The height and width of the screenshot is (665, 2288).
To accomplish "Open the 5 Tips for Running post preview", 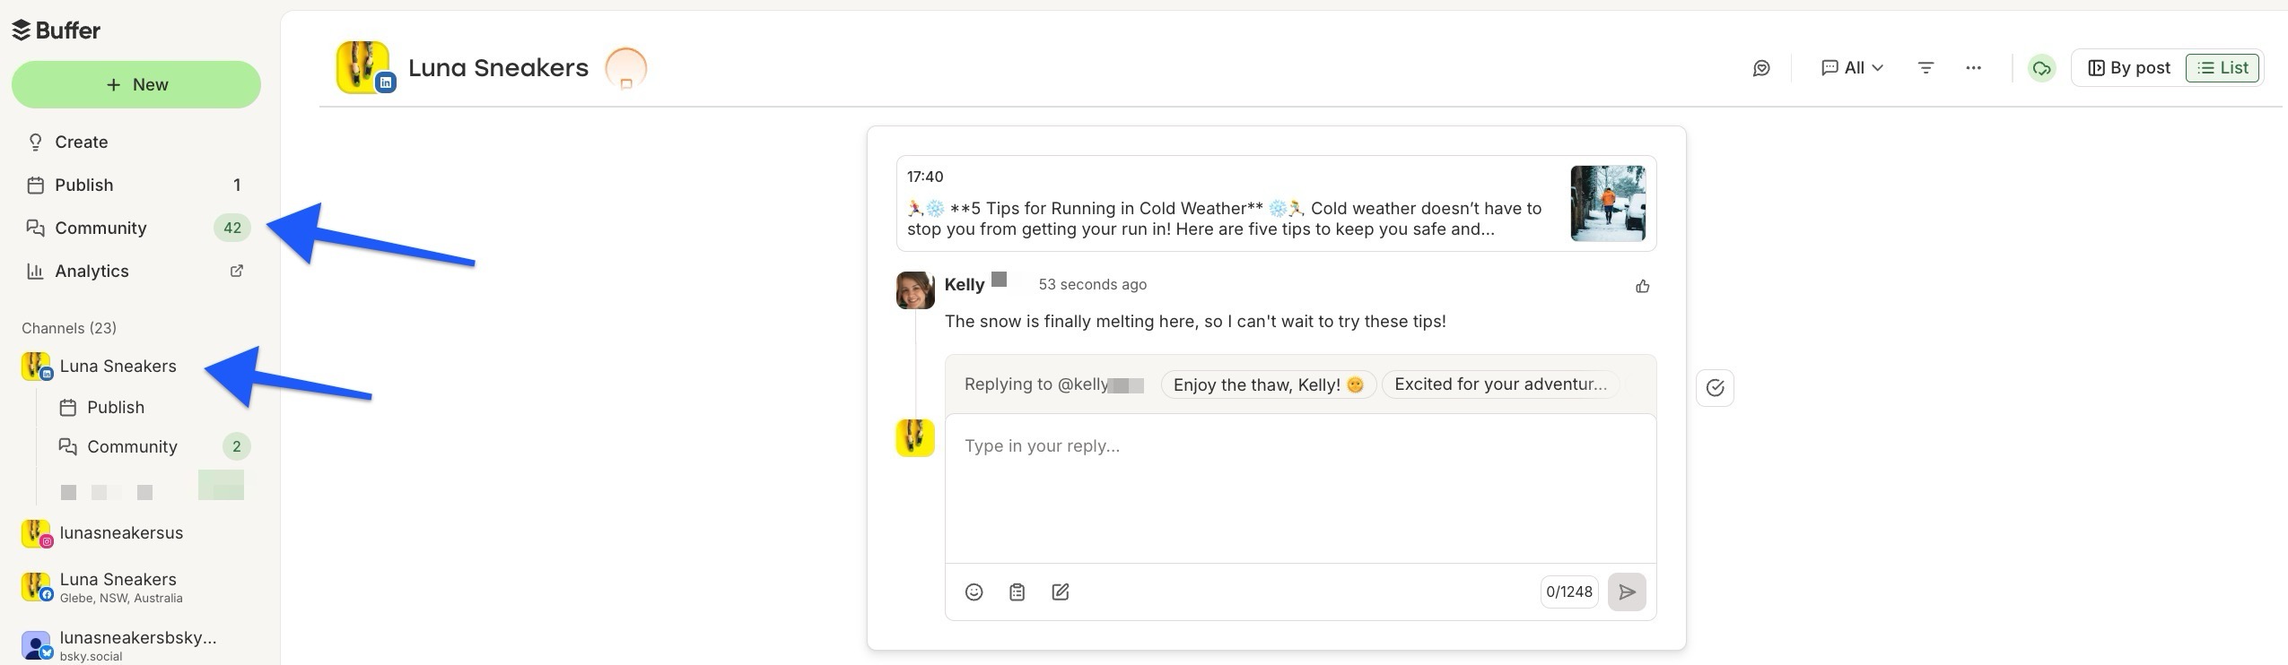I will [x=1276, y=203].
